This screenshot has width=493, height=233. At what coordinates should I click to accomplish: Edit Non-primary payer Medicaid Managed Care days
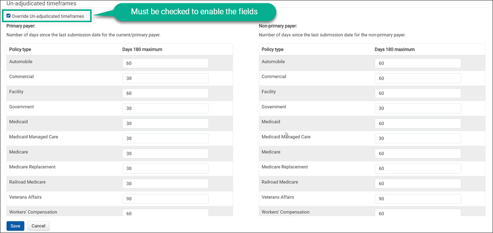(418, 138)
